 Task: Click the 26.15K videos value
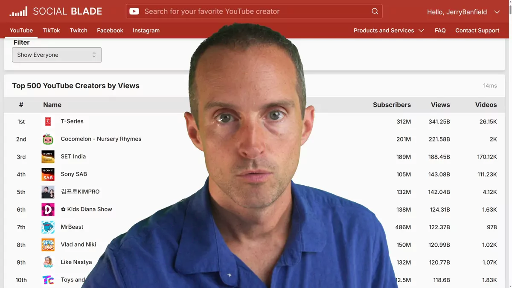point(488,121)
